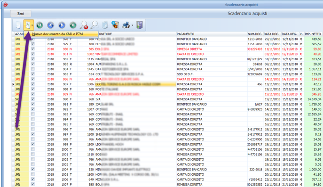Select document number 321039669

coord(255,74)
